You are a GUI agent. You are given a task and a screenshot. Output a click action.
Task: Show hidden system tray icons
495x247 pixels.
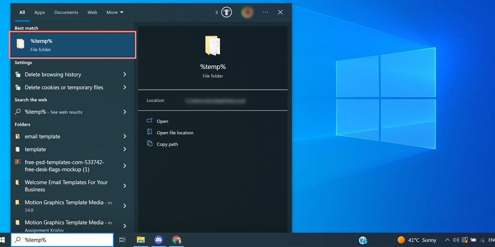(447, 240)
